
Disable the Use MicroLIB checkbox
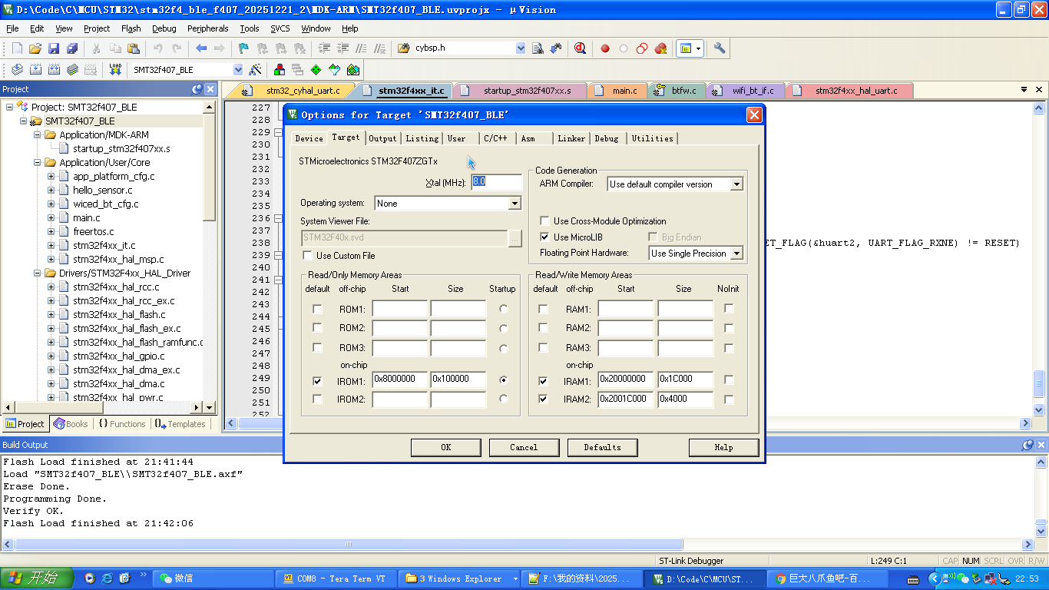point(544,237)
